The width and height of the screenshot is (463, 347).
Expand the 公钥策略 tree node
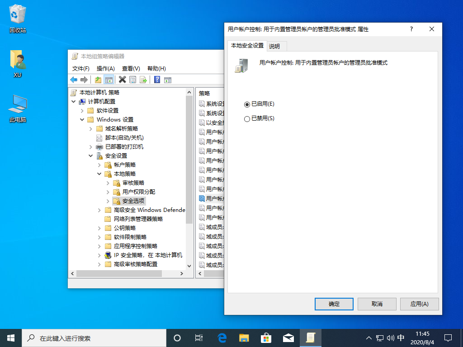coord(99,228)
